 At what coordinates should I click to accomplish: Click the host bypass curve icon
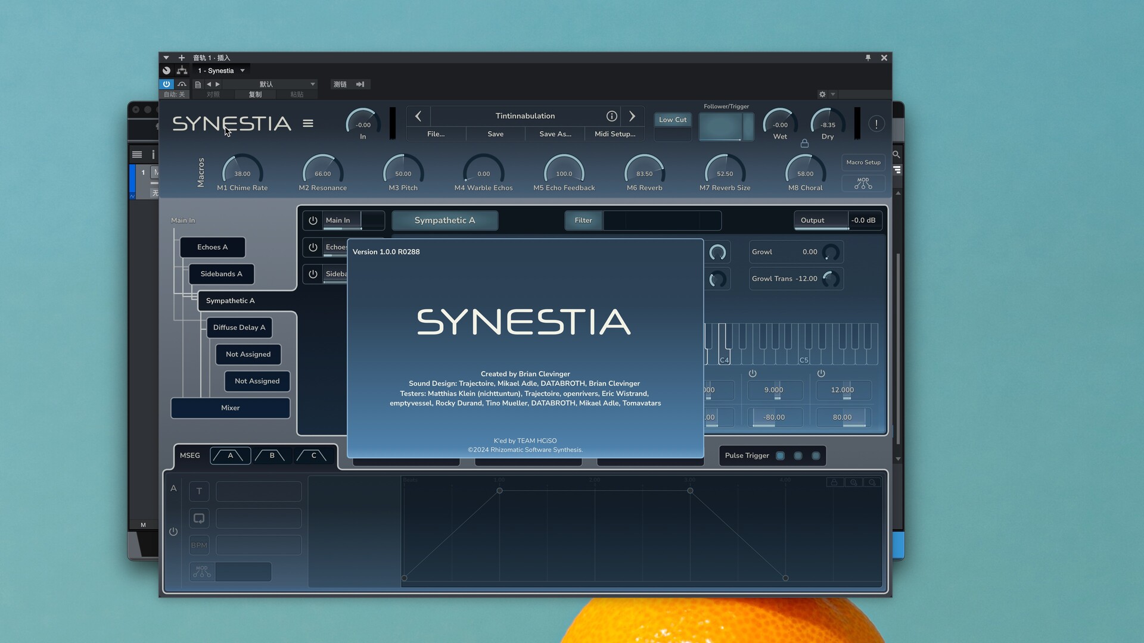click(182, 85)
